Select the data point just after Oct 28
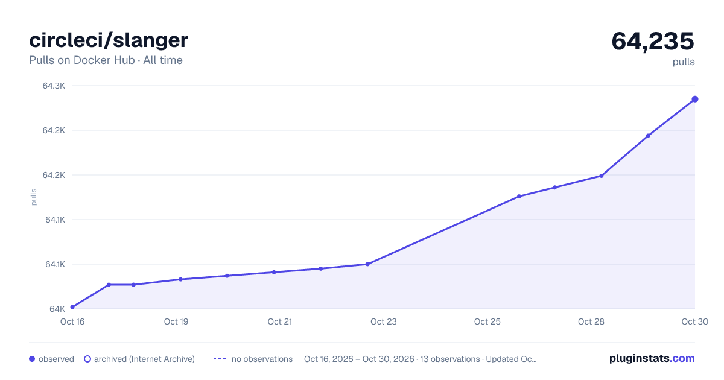Image resolution: width=724 pixels, height=380 pixels. tap(602, 176)
